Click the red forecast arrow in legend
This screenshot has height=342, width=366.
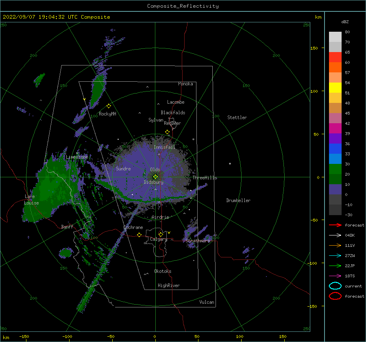pyautogui.click(x=335, y=225)
